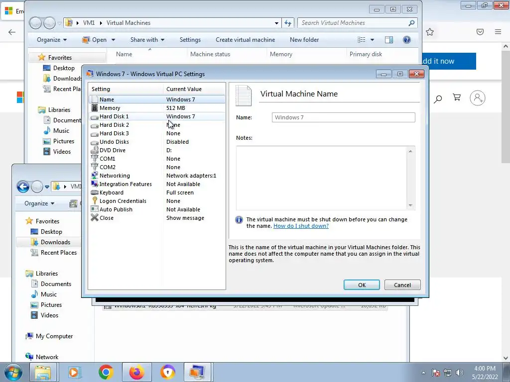The height and width of the screenshot is (382, 510).
Task: Select Networking setting
Action: [157, 176]
